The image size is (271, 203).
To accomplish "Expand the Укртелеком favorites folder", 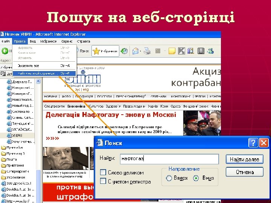I will [x=13, y=177].
